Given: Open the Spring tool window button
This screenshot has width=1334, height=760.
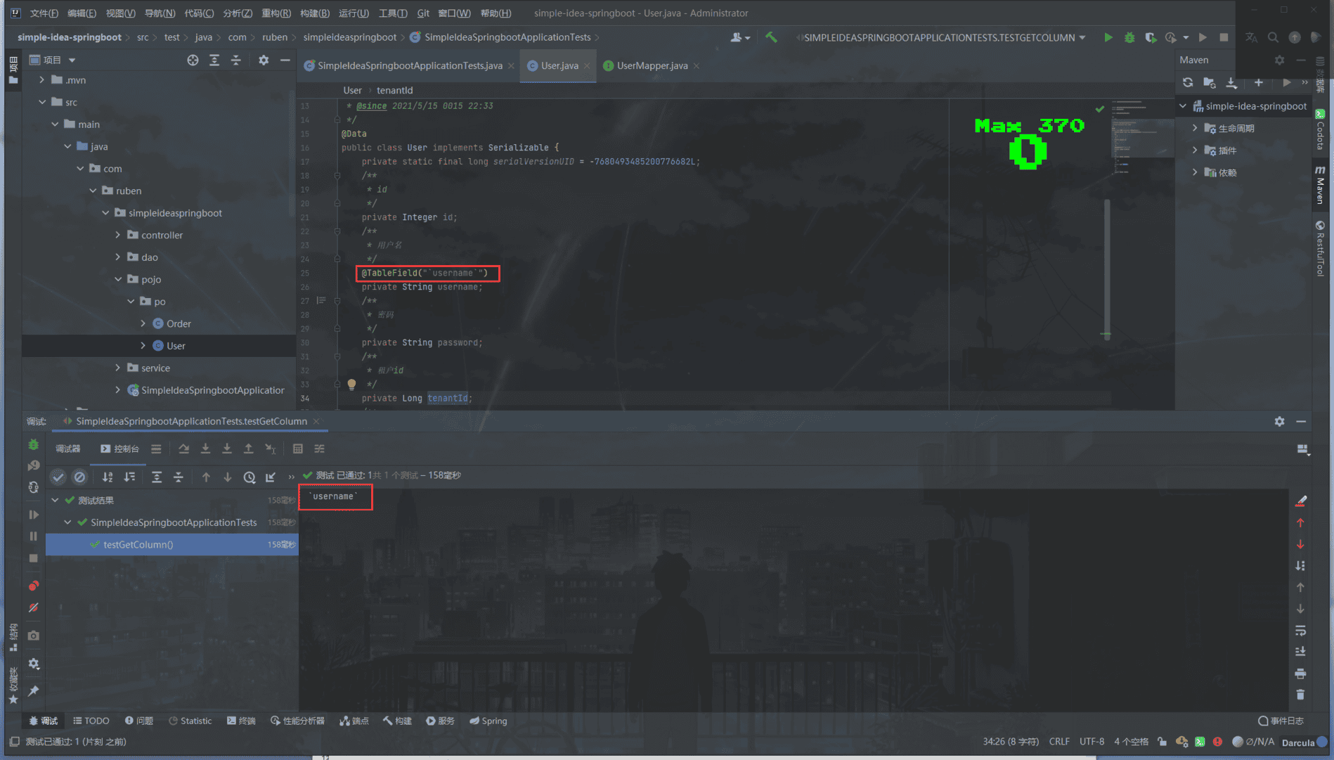Looking at the screenshot, I should coord(488,721).
